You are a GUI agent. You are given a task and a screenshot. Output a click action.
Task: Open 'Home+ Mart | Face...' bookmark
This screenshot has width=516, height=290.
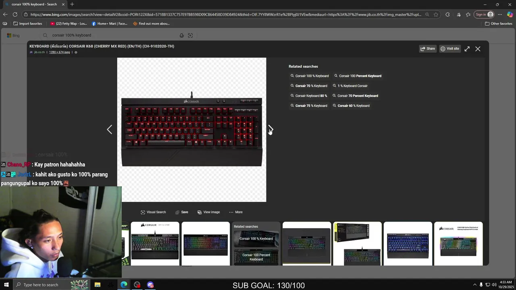(109, 24)
